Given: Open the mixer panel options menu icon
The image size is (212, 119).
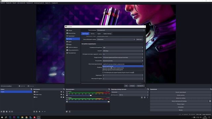Looking at the screenshot, I should 70,112.
